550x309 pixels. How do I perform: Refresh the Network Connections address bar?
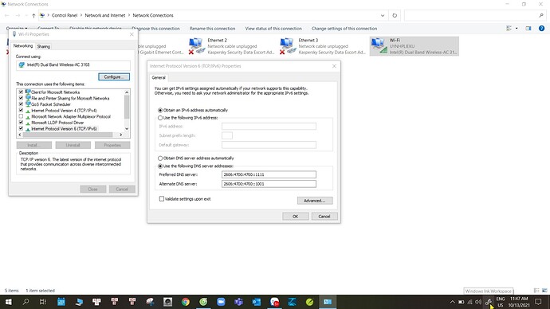tap(395, 15)
